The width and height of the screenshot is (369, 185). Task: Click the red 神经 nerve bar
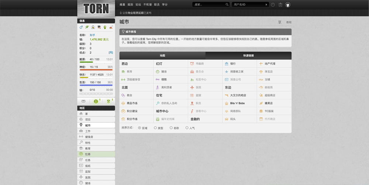click(96, 70)
